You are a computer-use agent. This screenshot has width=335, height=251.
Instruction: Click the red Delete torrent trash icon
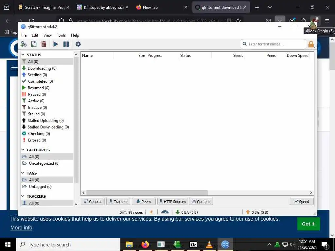(44, 44)
